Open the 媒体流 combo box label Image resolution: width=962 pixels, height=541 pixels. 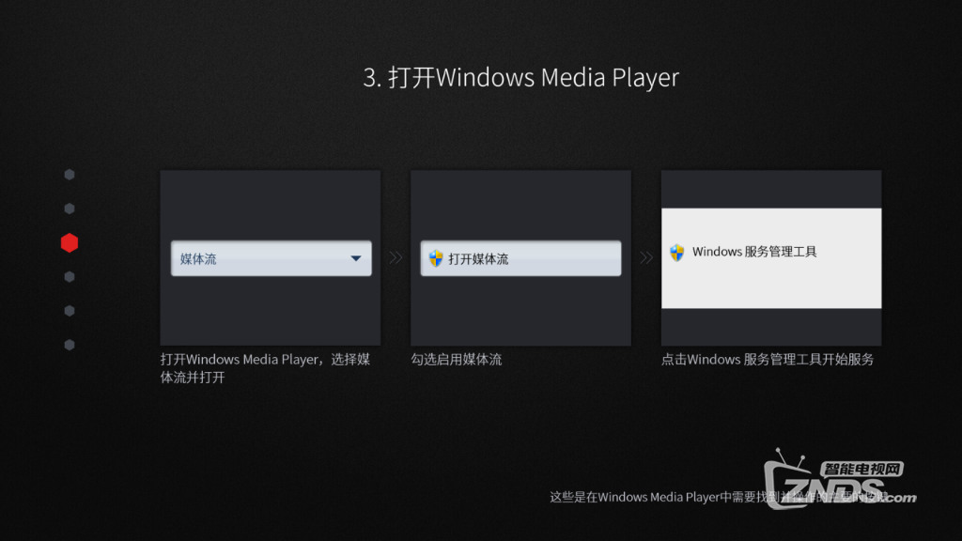pos(198,259)
